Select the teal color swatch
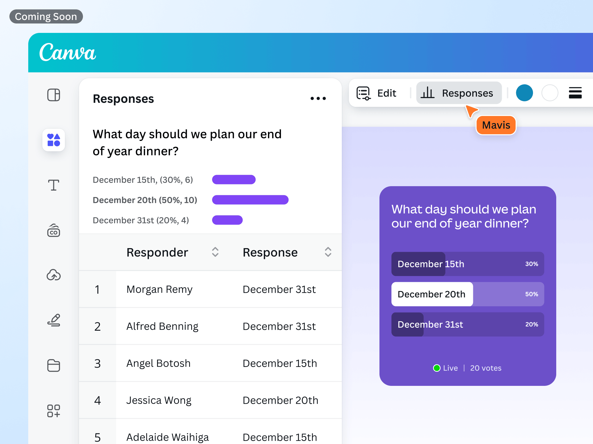 tap(524, 93)
